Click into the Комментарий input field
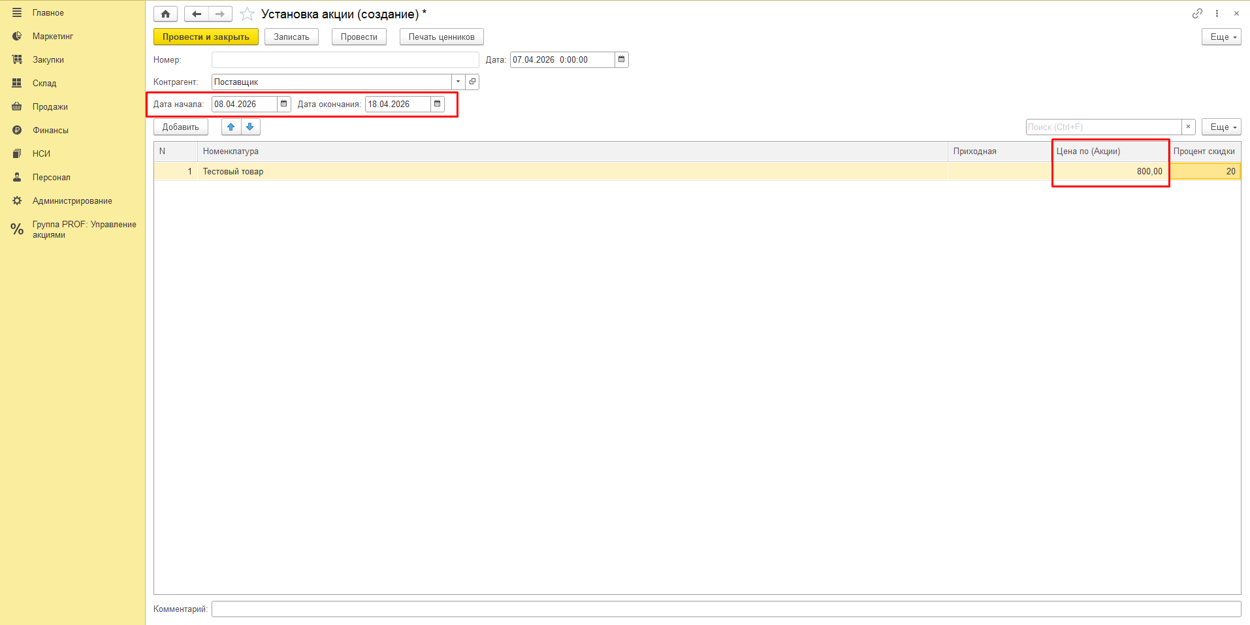The image size is (1250, 625). (725, 609)
